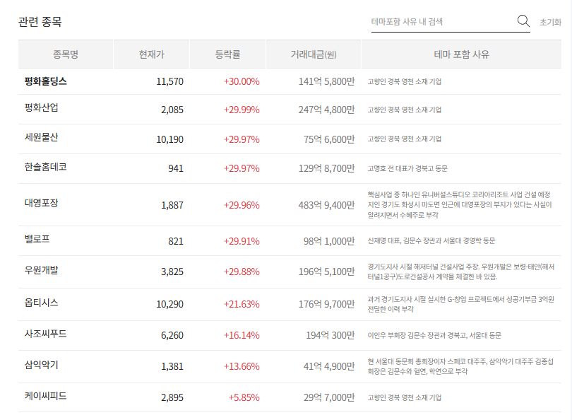The height and width of the screenshot is (420, 572).
Task: Open stock 세원물산
Action: click(x=41, y=137)
